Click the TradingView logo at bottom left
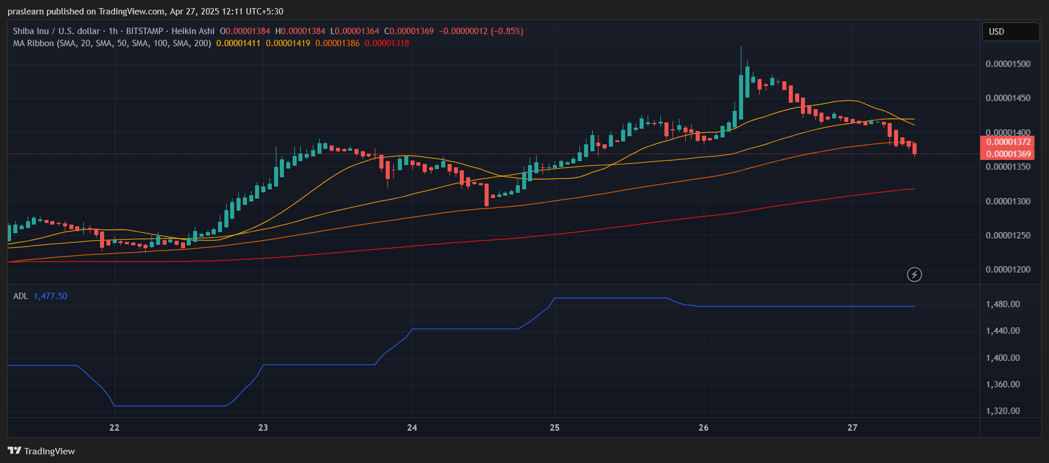 coord(41,451)
